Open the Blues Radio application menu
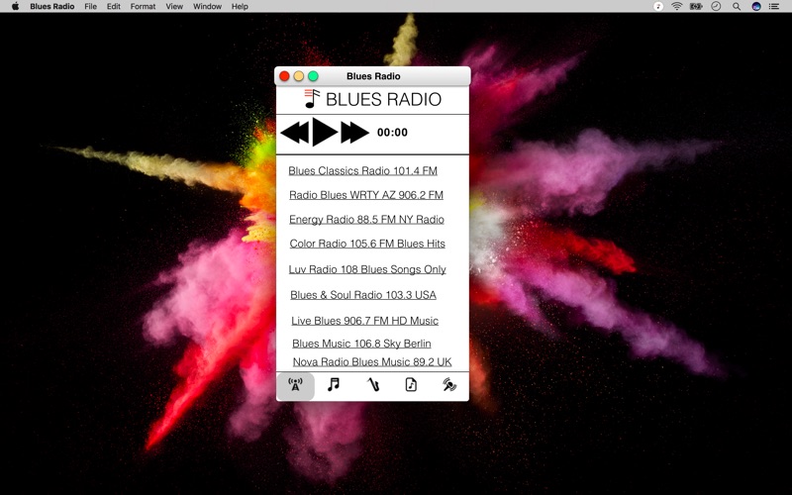 pos(52,7)
